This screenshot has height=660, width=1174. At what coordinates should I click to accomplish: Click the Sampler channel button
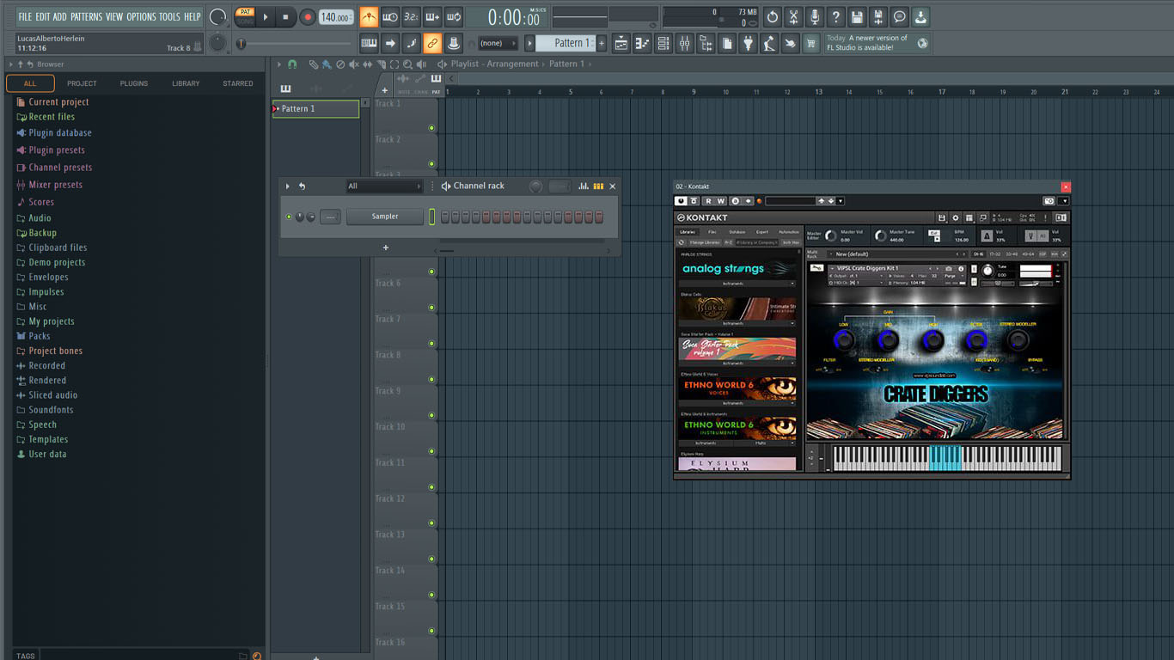pos(385,217)
